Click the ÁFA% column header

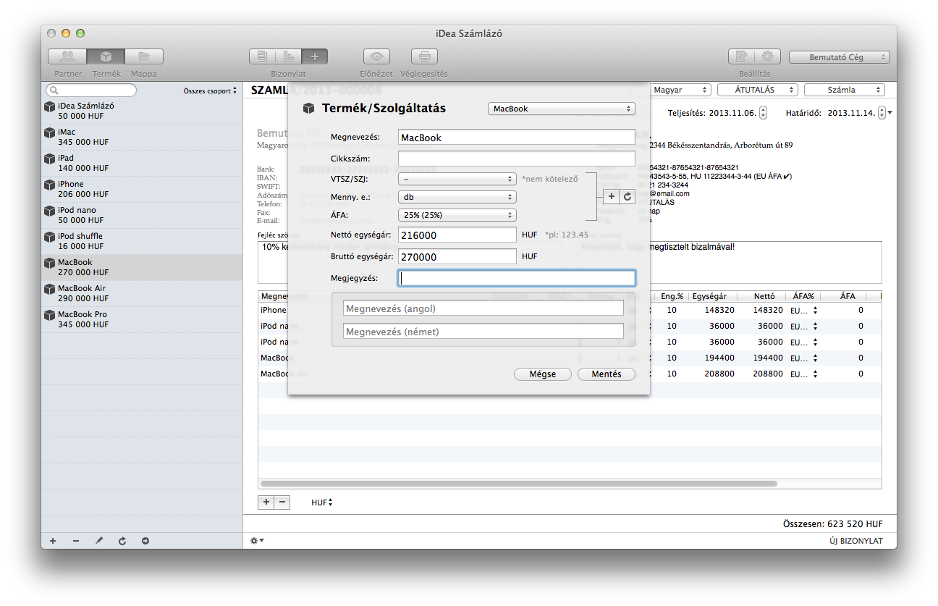803,296
